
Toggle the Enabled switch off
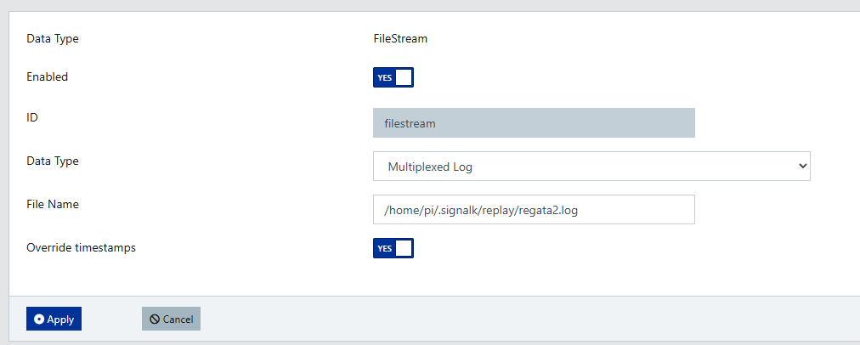[393, 77]
